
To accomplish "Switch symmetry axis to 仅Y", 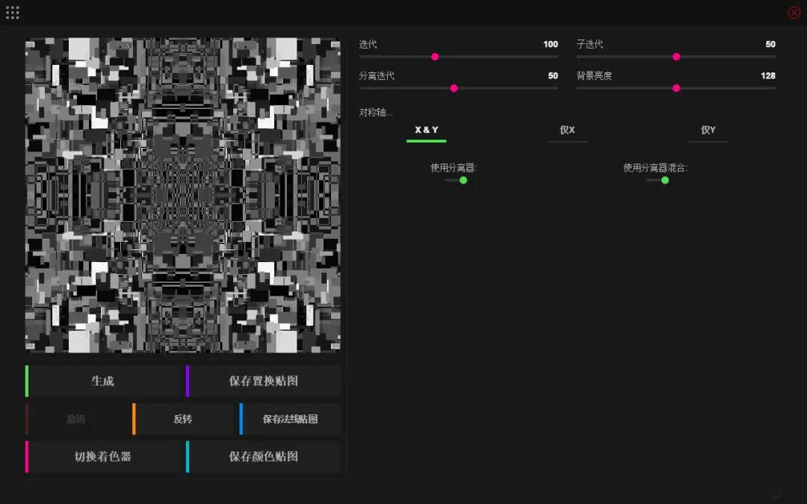I will point(708,128).
